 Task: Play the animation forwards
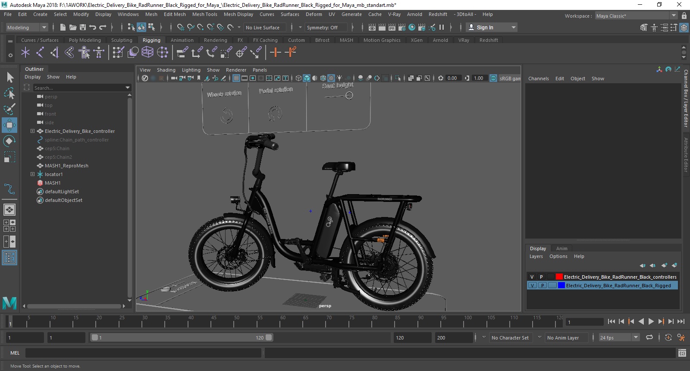651,321
